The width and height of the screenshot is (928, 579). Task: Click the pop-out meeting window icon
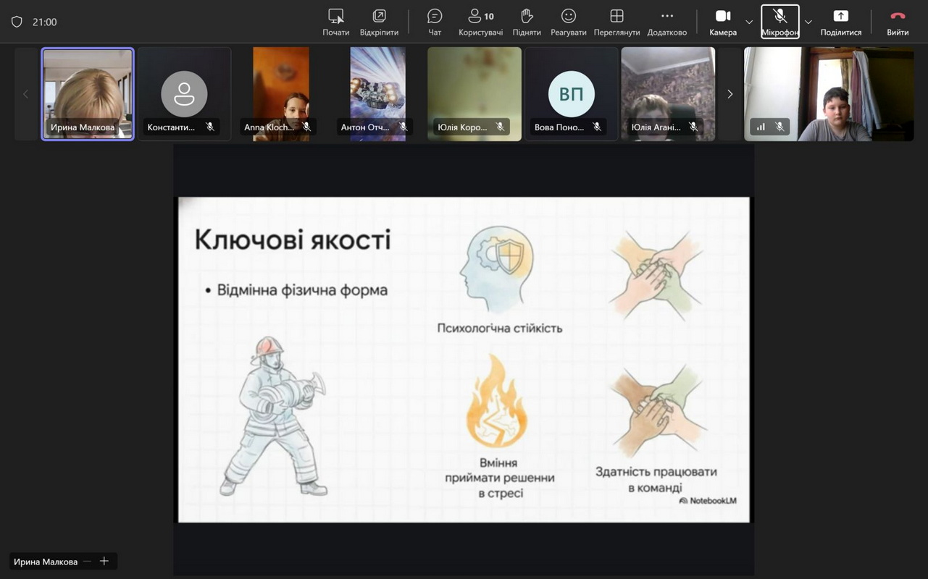click(379, 22)
